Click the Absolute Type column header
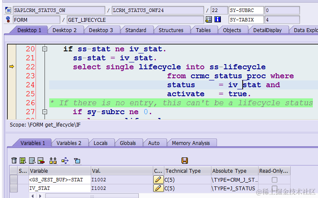Screen dimensions: 318x198 235,171
